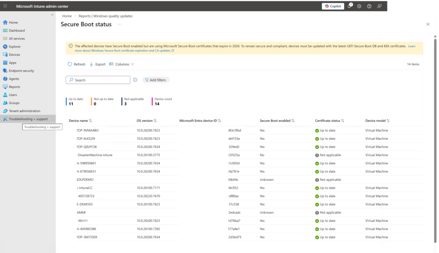Open the notifications bell icon
This screenshot has height=253, width=439.
coord(350,6)
